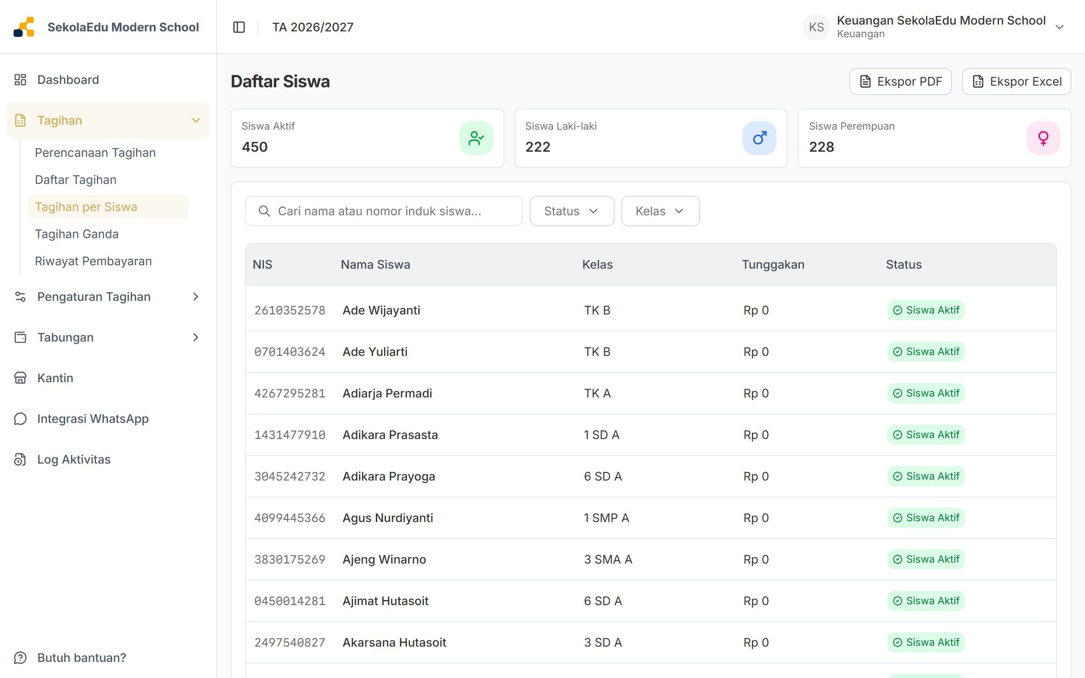Open Integrasi WhatsApp page
The height and width of the screenshot is (678, 1085).
[x=93, y=419]
